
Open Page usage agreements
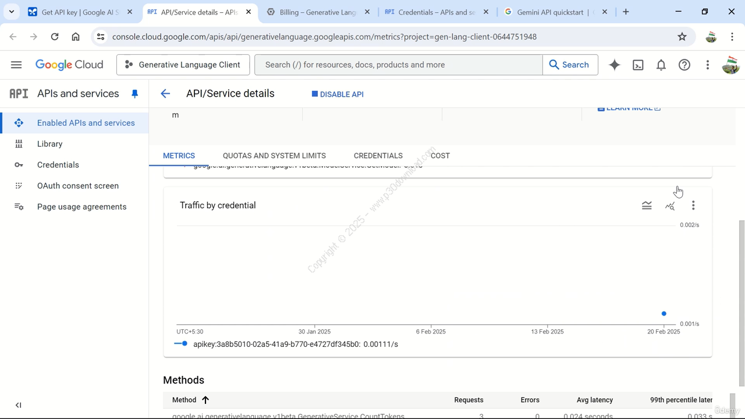74,207
